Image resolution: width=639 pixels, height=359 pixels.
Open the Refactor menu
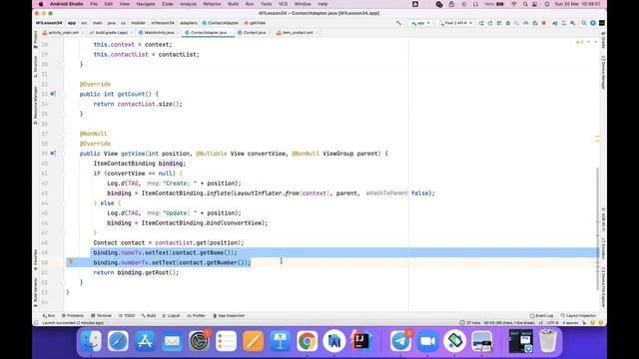click(212, 4)
